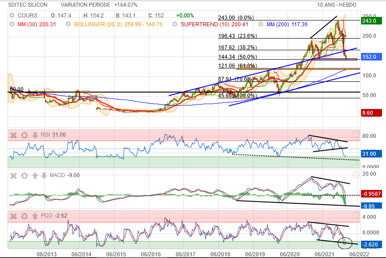
Task: Toggle RSI panel maximize box
Action: click(x=356, y=134)
